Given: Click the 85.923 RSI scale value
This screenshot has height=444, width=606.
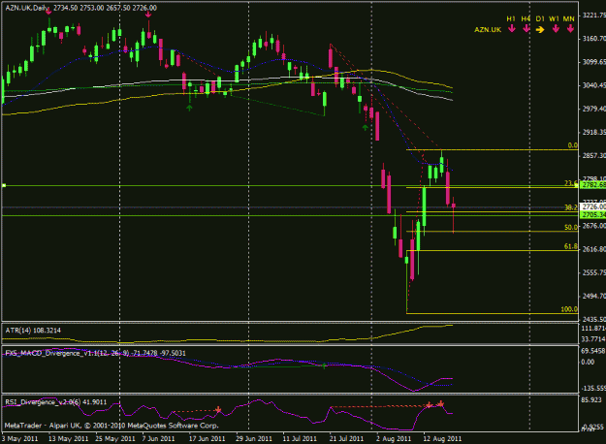Looking at the screenshot, I should 591,399.
